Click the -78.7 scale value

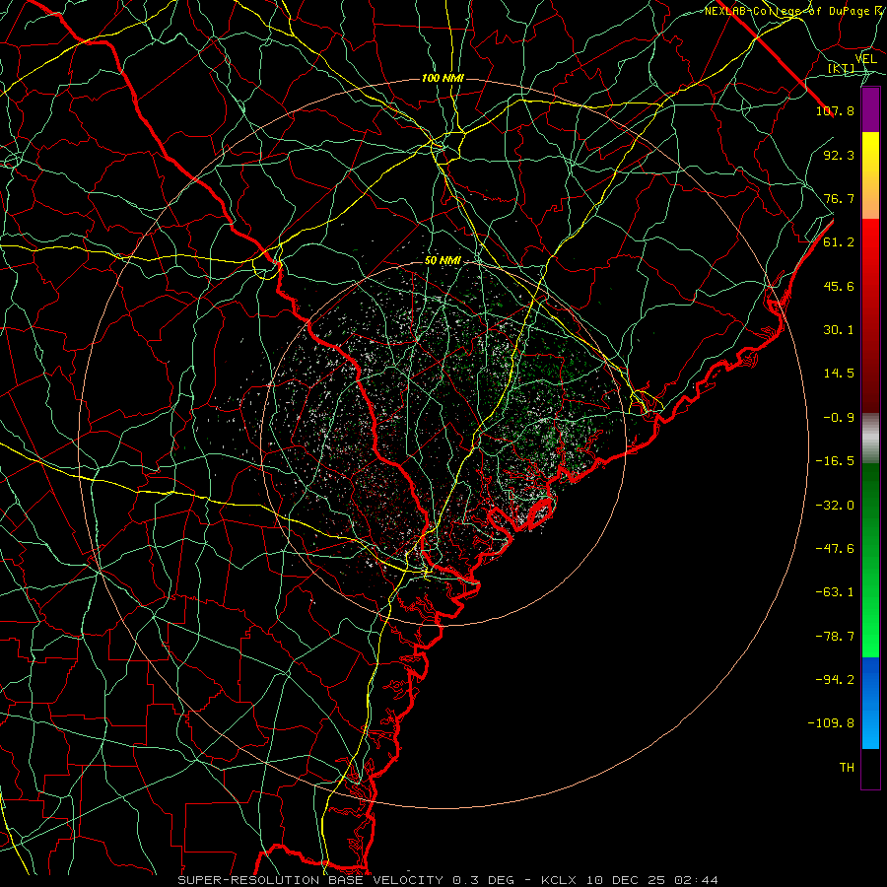(x=835, y=637)
